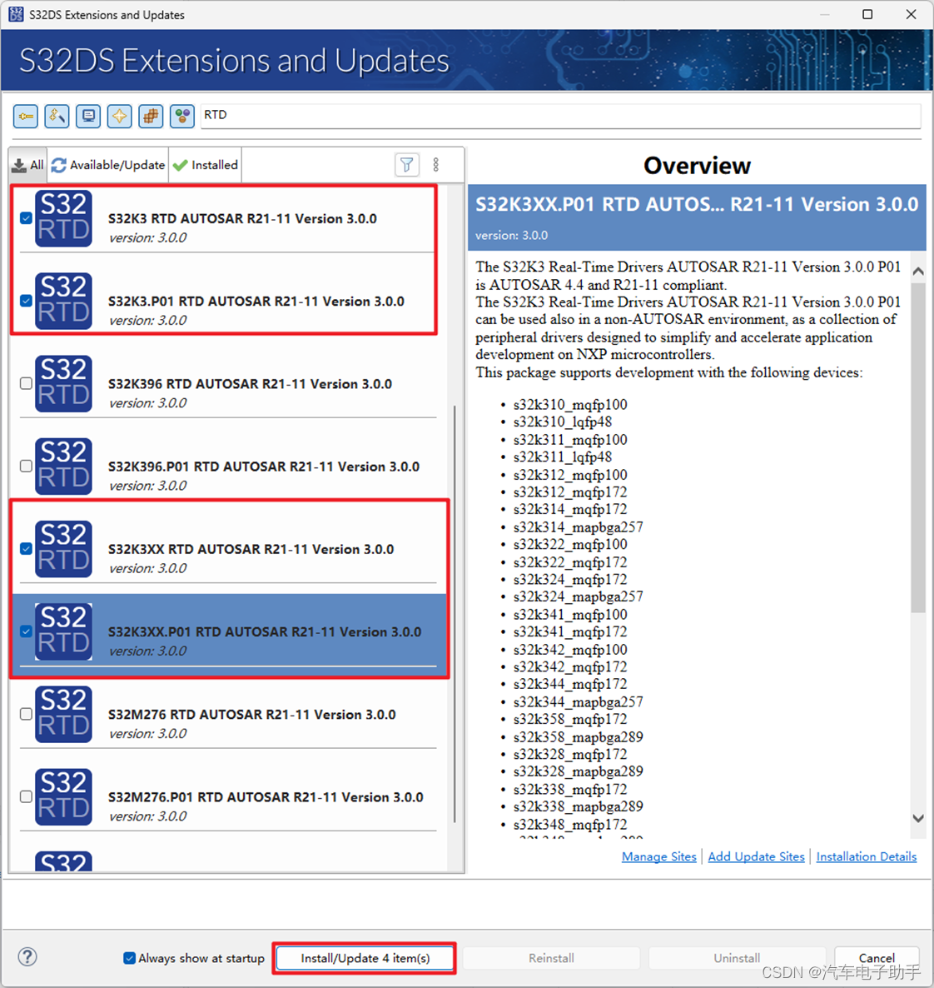Click the S32 RTD icon of S32M276.P01 package
Viewport: 934px width, 988px height.
click(x=63, y=796)
